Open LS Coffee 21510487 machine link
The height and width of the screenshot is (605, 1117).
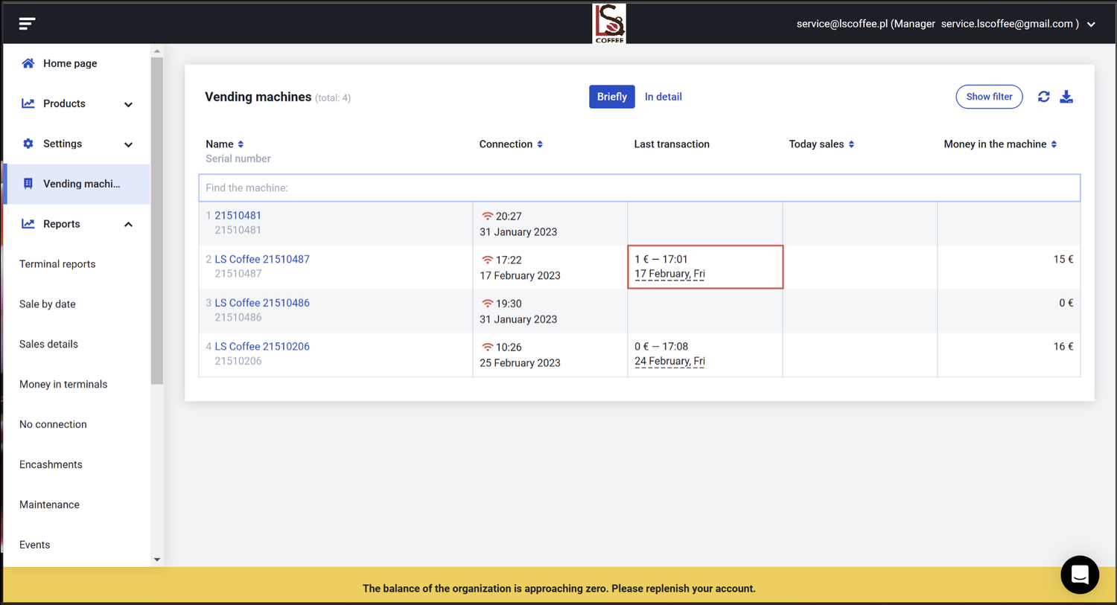pos(262,259)
